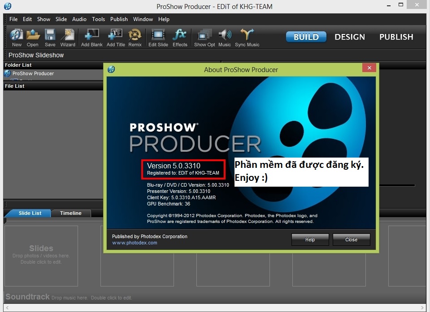Open the www.photodex.com link

click(x=135, y=243)
